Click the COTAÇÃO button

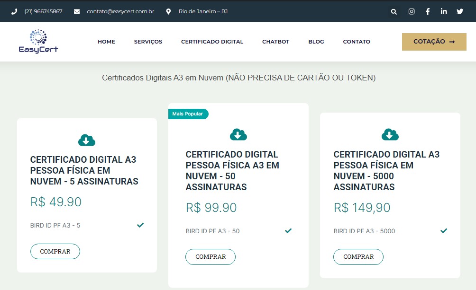[x=434, y=42]
